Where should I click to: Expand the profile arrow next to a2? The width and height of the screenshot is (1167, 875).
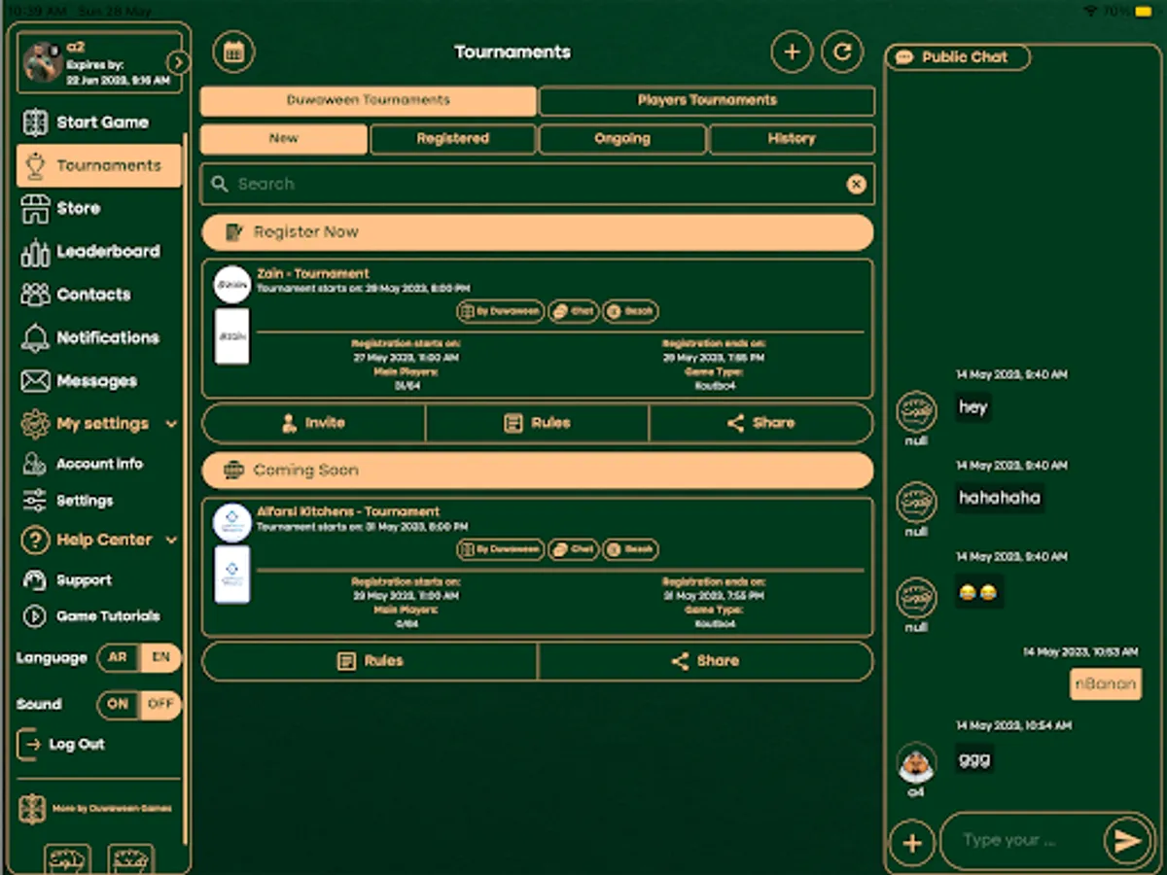(178, 62)
